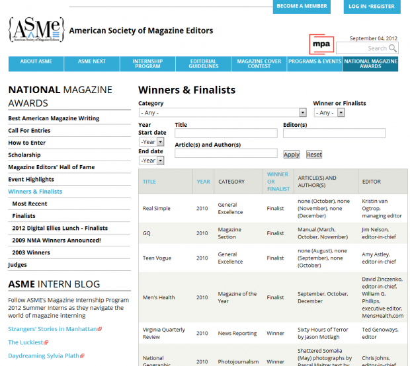Open the Call For Entries link
Image resolution: width=410 pixels, height=366 pixels.
point(29,130)
